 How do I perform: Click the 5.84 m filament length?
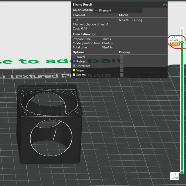[x=124, y=20]
